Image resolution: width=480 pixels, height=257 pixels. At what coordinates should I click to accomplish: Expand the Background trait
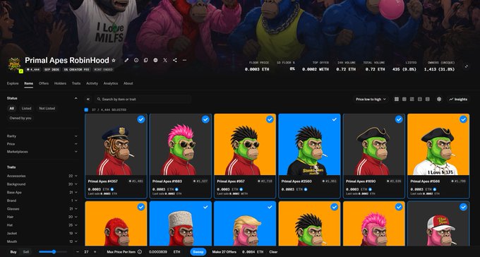coord(42,184)
